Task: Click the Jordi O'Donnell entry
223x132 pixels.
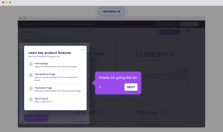Action: click(78, 122)
